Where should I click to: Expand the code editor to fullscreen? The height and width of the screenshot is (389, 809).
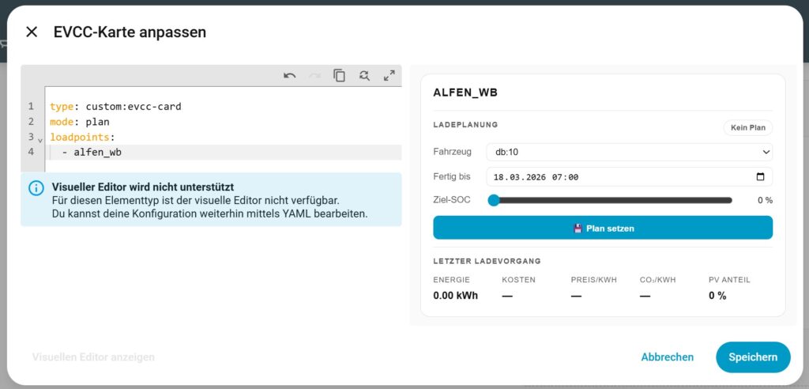[389, 76]
